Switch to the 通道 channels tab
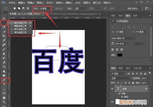 (121, 68)
